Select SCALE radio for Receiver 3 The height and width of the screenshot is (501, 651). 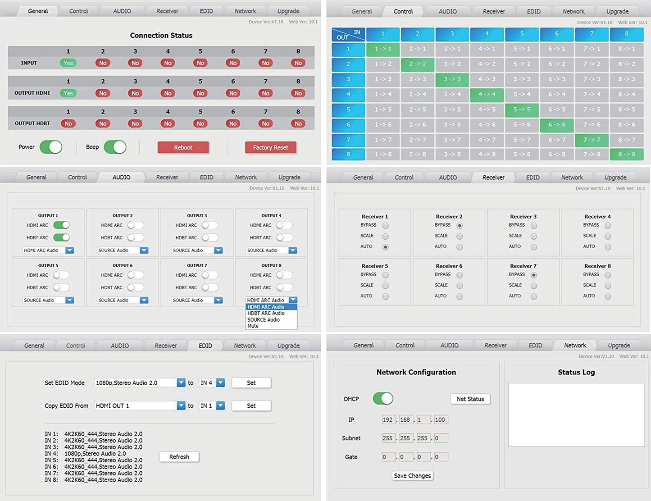click(x=533, y=236)
